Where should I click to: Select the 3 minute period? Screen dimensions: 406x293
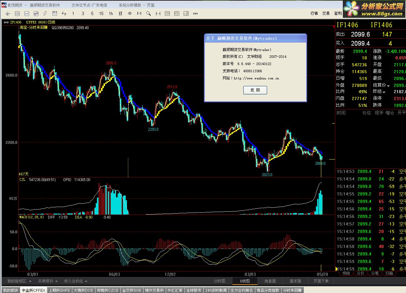(x=83, y=13)
